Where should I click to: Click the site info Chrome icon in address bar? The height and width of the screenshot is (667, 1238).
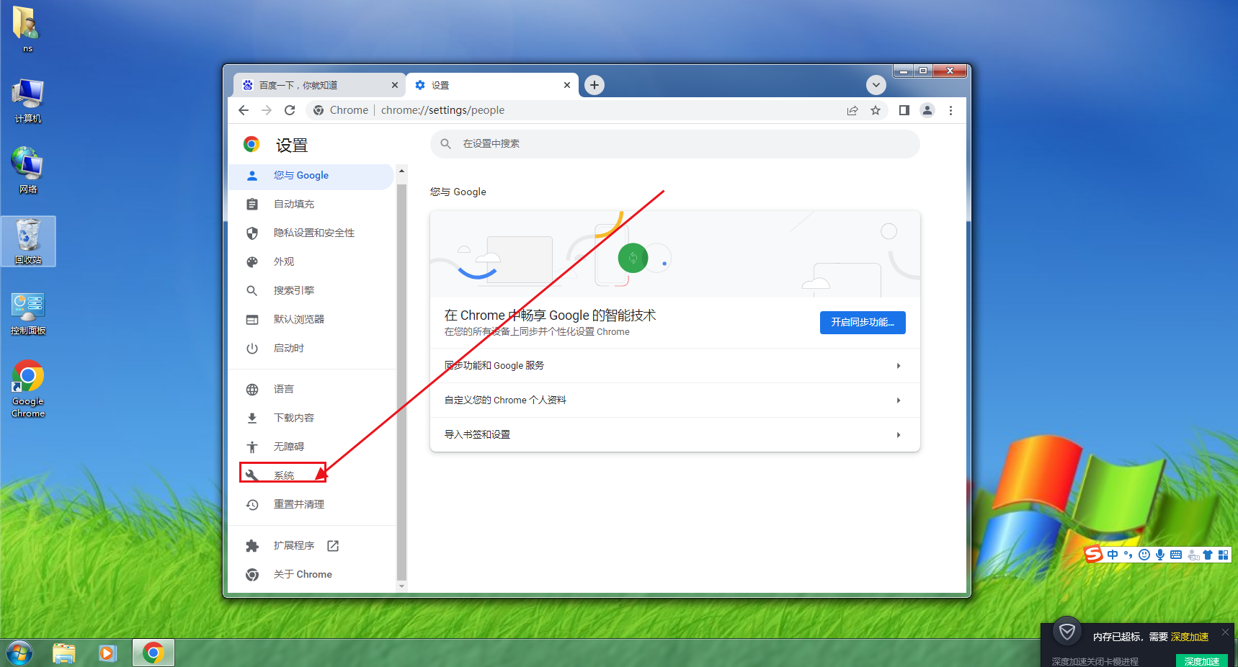coord(319,110)
